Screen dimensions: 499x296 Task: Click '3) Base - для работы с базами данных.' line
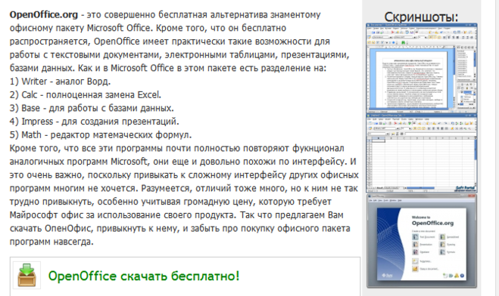click(92, 108)
